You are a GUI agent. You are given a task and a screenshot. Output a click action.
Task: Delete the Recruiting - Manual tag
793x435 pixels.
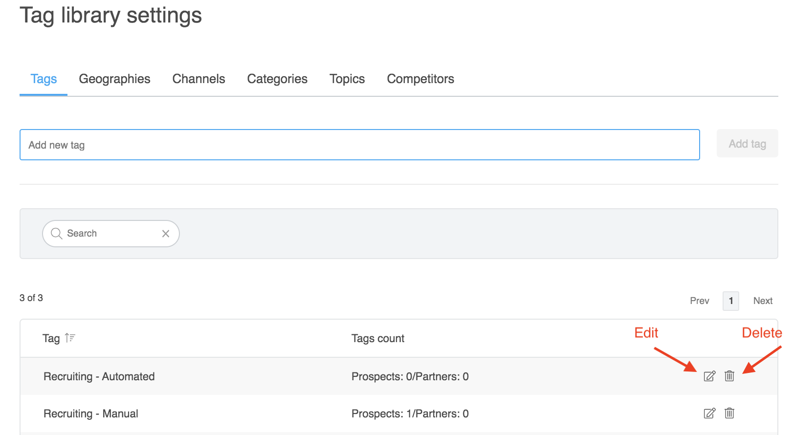pos(729,413)
